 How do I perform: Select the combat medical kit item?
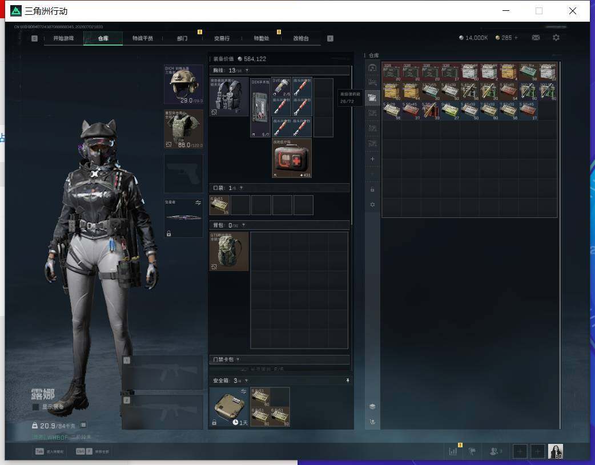click(x=292, y=158)
